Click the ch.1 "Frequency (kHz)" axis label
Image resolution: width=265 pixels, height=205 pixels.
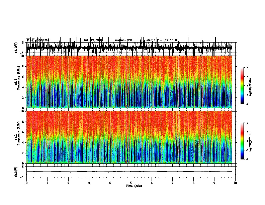19,78
